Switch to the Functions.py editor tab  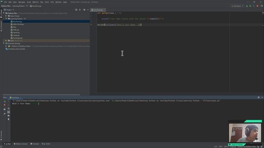[x=98, y=10]
